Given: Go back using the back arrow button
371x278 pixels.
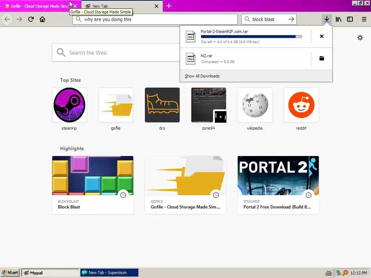Looking at the screenshot, I should (x=7, y=19).
